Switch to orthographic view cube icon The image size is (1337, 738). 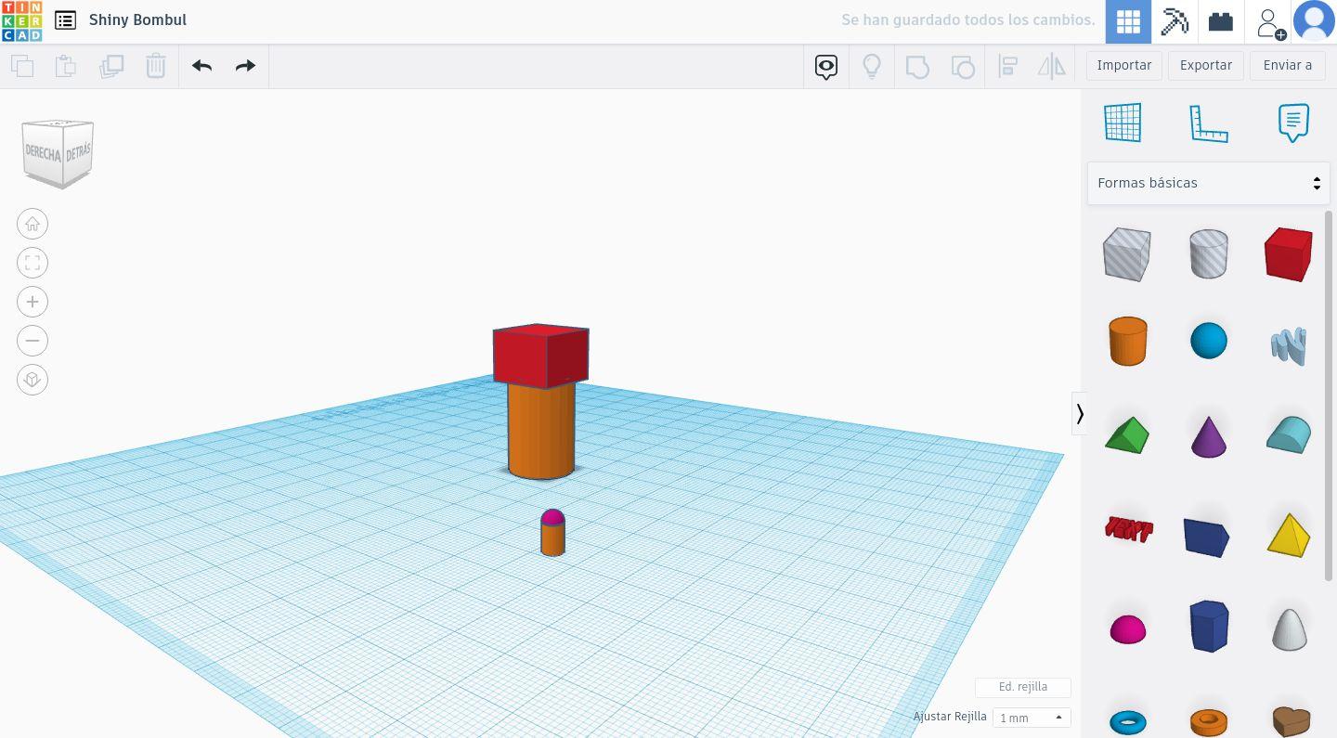click(32, 380)
